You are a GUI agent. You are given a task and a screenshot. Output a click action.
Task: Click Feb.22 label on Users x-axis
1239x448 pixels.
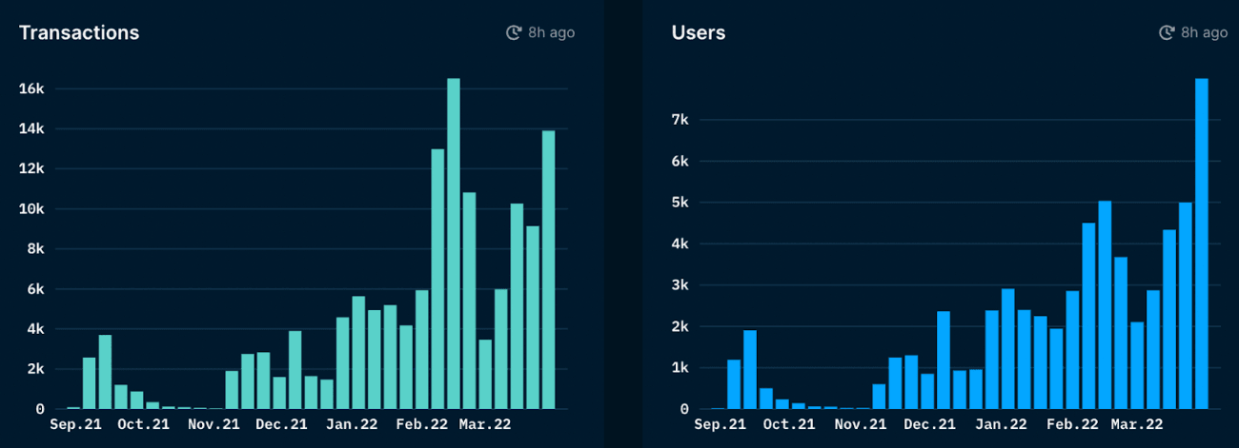[x=1069, y=424]
